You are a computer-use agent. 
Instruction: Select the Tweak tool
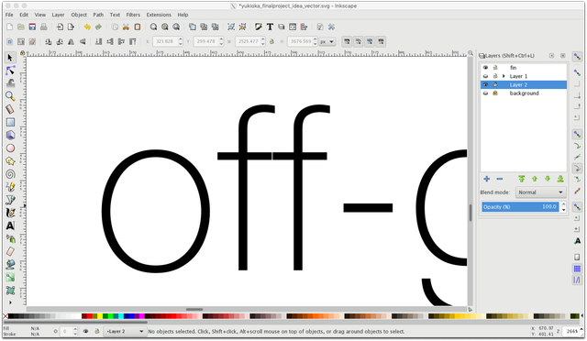click(x=10, y=83)
